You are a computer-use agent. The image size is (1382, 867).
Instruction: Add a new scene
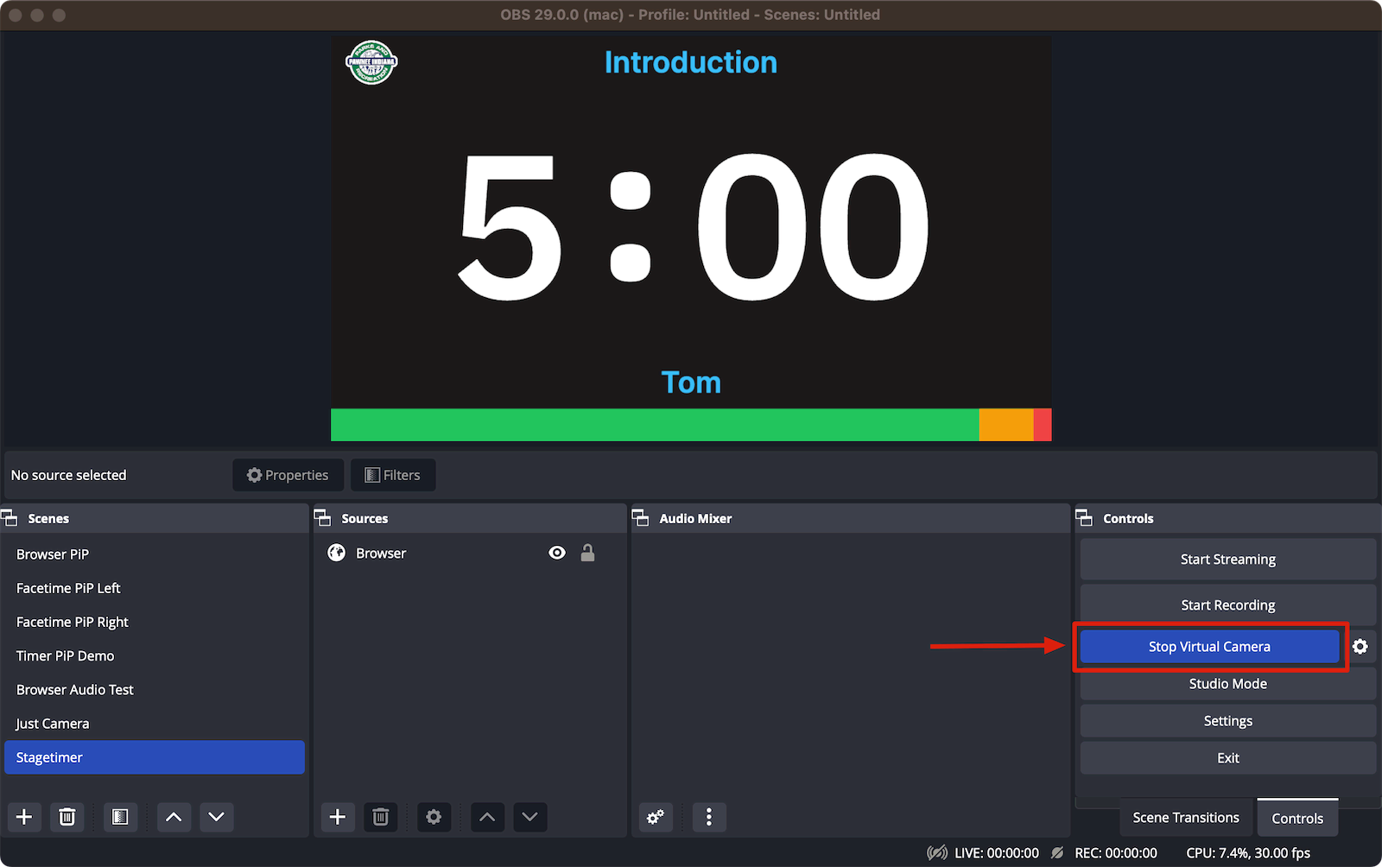click(24, 817)
